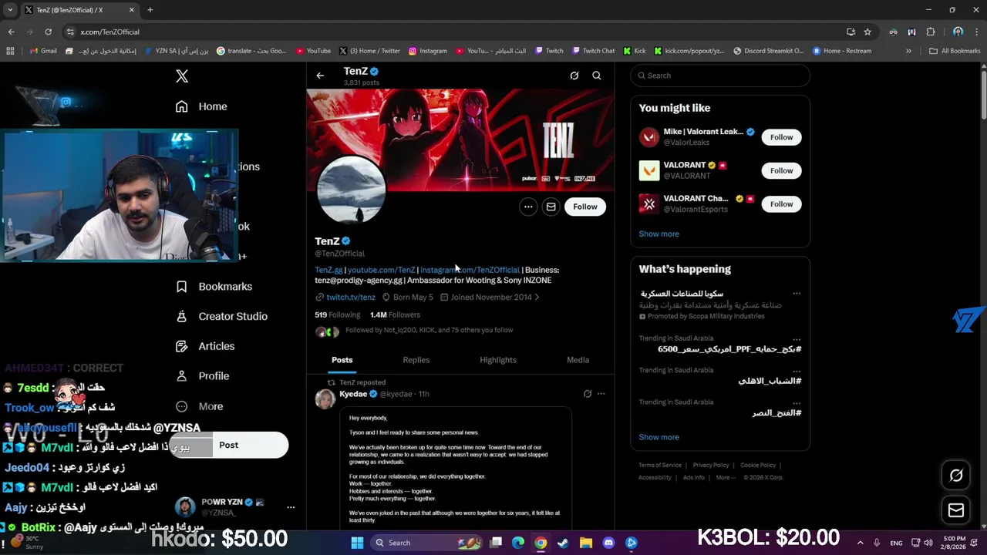
Task: Open TenZ's profile picture
Action: (352, 190)
